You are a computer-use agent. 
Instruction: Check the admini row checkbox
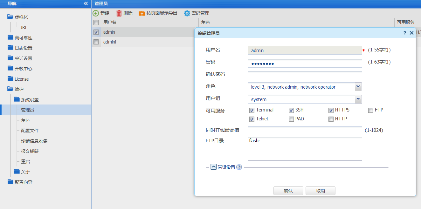click(96, 42)
